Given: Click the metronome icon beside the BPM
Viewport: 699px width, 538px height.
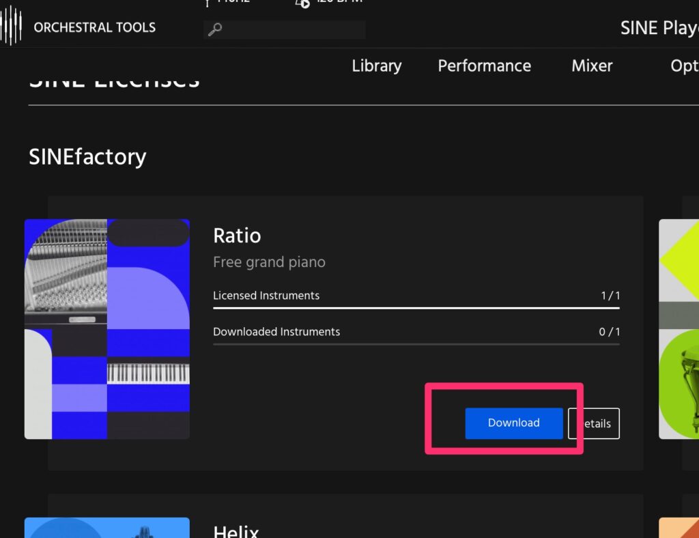Looking at the screenshot, I should tap(302, 3).
